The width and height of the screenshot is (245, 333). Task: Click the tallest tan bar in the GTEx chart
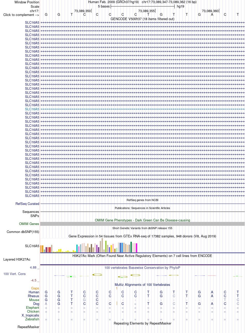pyautogui.click(x=102, y=245)
